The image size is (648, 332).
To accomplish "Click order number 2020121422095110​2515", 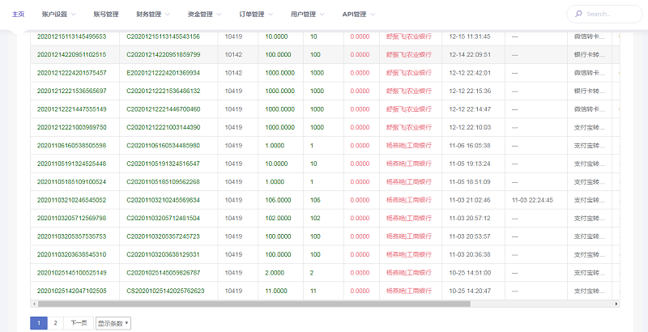I will (72, 54).
